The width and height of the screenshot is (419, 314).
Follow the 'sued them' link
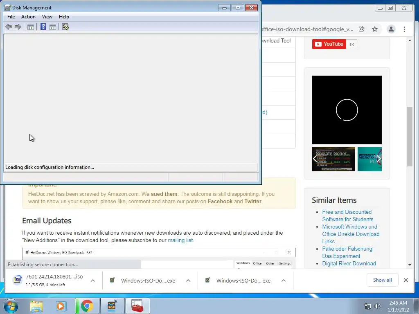point(164,194)
